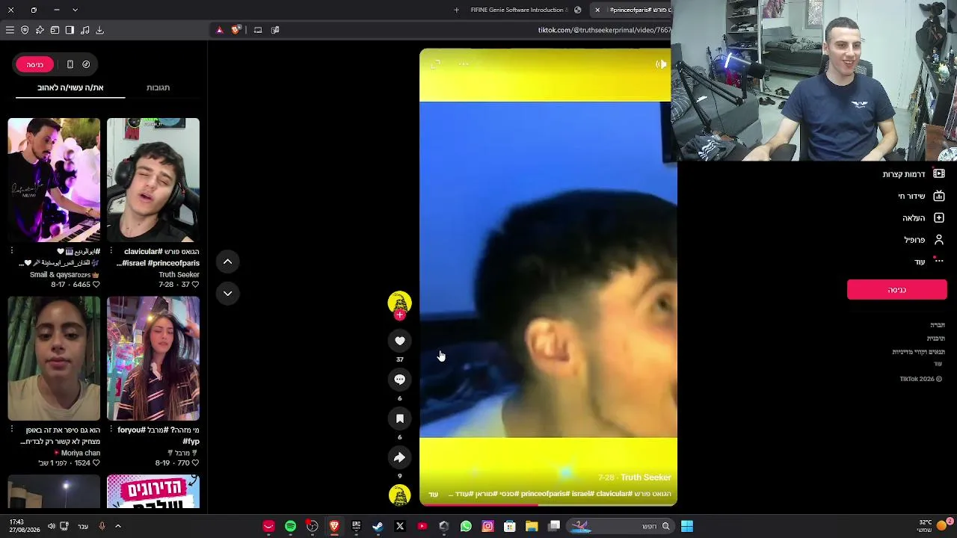Screen dimensions: 957x538
Task: Click the Brave Rewards triangle icon
Action: [219, 30]
